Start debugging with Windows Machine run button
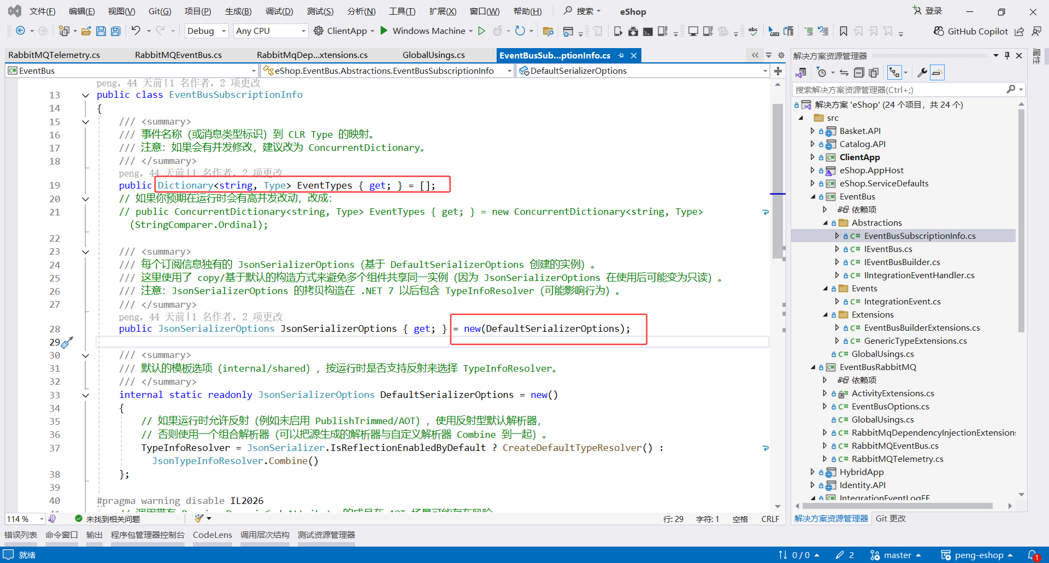This screenshot has width=1049, height=563. click(x=384, y=31)
